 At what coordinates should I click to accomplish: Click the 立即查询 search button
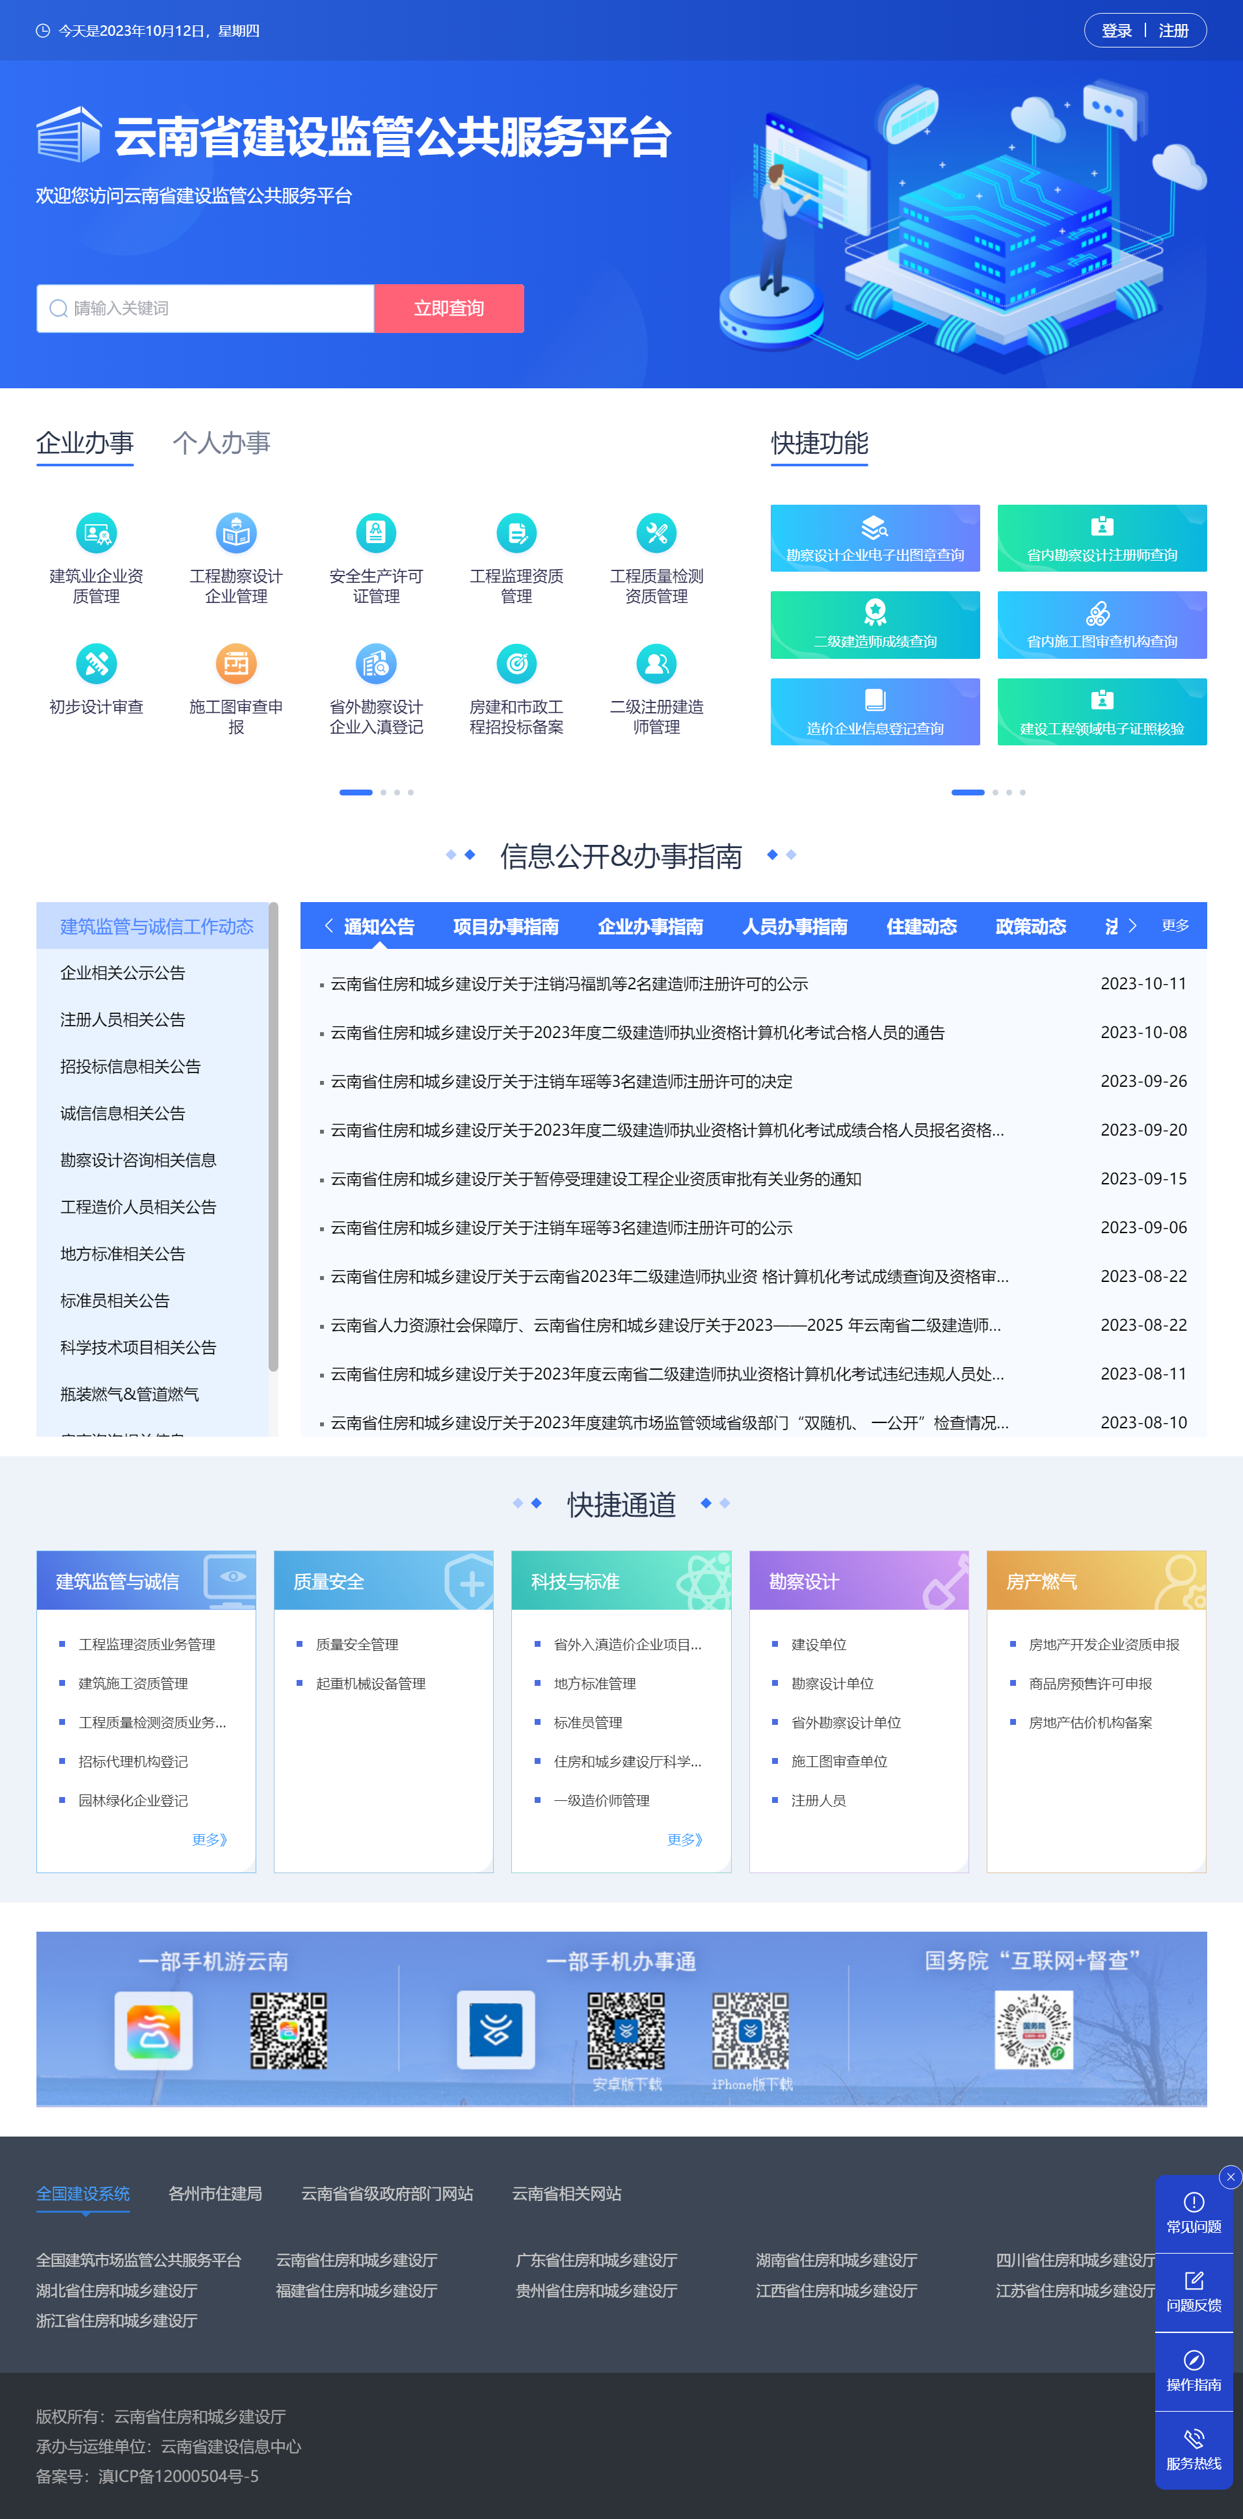pyautogui.click(x=449, y=308)
